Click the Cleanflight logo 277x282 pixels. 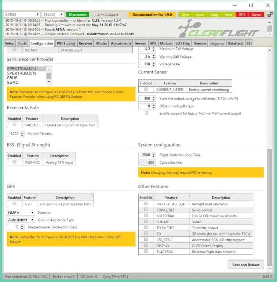tap(219, 29)
